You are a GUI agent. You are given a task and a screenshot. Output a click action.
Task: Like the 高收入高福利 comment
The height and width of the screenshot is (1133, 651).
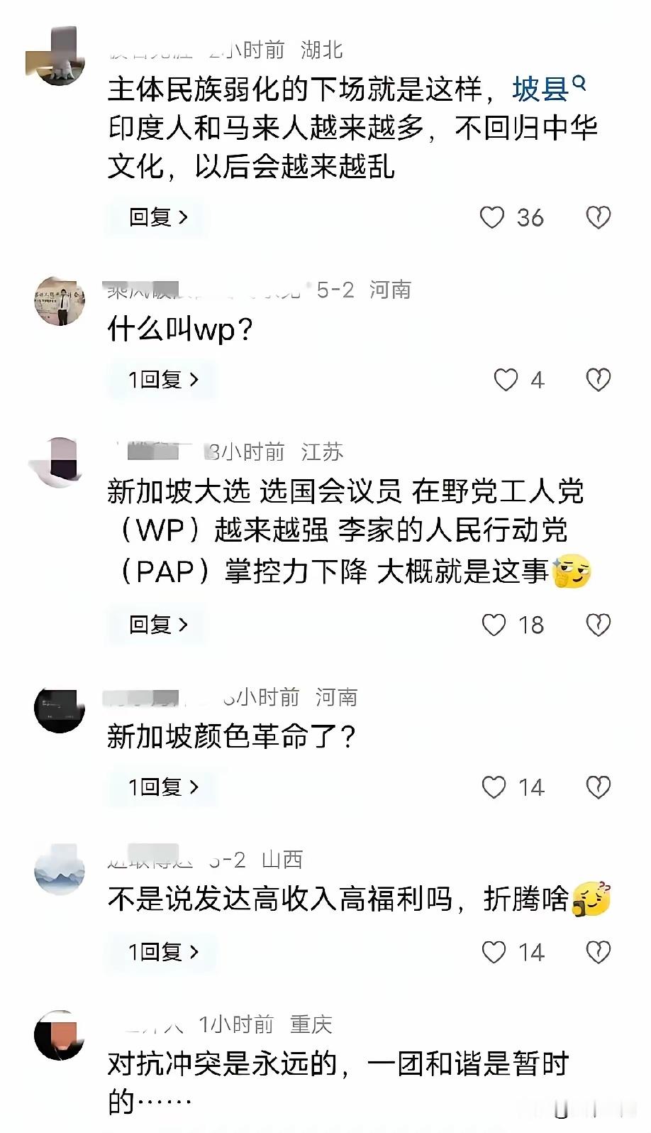(x=494, y=952)
